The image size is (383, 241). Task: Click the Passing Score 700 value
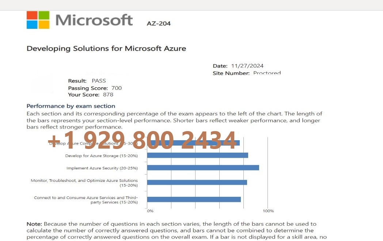coord(117,88)
